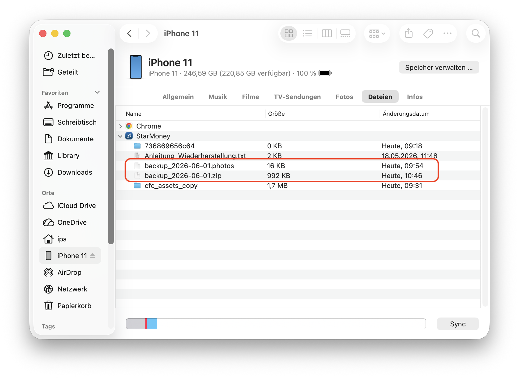Screen dimensions: 519x378
Task: Click the Speicher verwalten button
Action: (x=439, y=68)
